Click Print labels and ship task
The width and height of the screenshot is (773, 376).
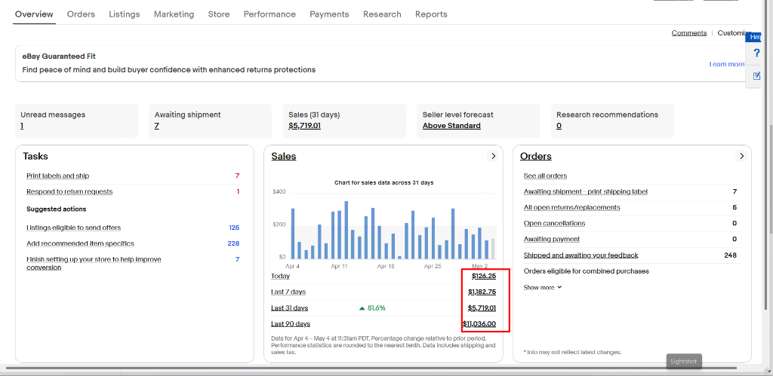point(57,176)
